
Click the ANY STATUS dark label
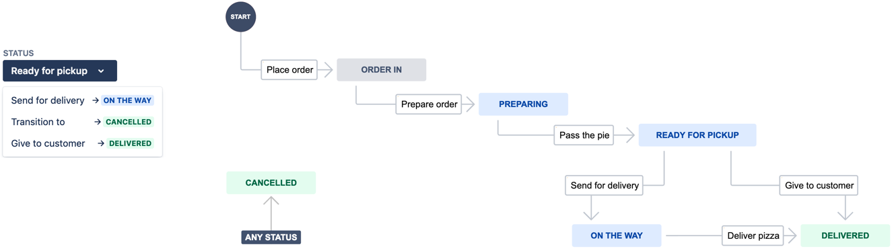point(271,237)
